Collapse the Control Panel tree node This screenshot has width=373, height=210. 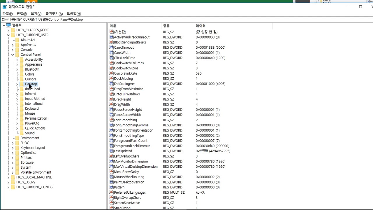(x=13, y=55)
